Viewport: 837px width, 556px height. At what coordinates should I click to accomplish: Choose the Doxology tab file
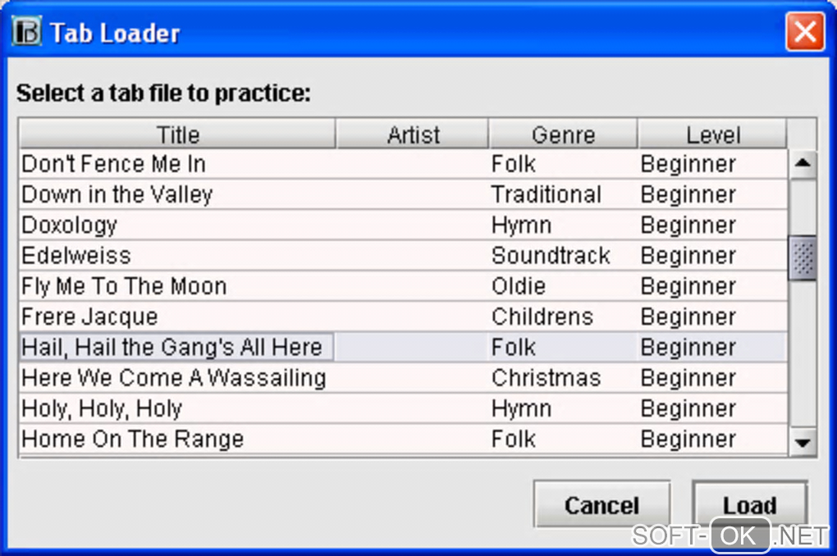(x=70, y=226)
